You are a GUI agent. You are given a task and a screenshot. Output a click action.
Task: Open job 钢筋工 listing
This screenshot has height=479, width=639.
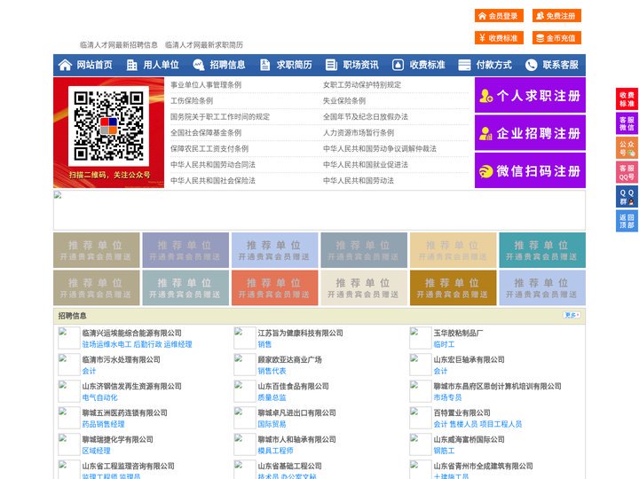tap(444, 451)
